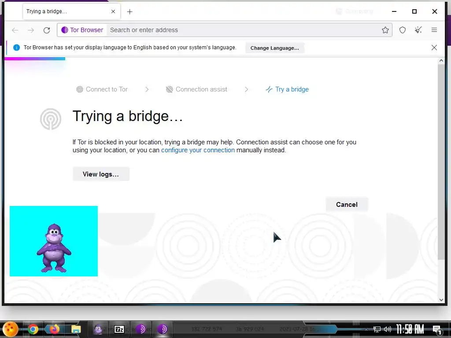Click the 'Trying a bridge…' heading
Screen dimensions: 451x338
127,116
